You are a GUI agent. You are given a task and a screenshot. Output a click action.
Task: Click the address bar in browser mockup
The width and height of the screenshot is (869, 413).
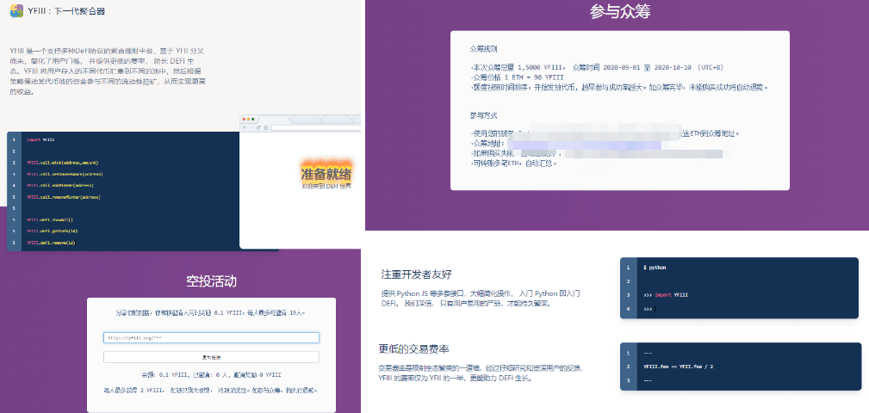click(316, 128)
